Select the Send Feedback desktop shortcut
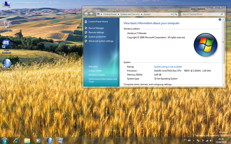 coord(6,47)
